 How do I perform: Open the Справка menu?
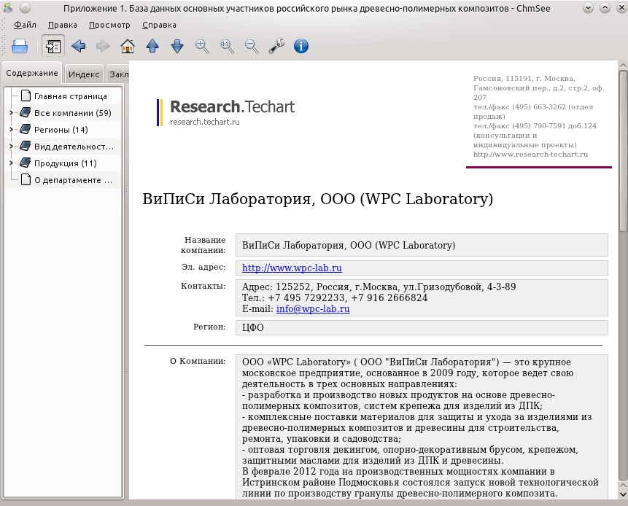159,25
